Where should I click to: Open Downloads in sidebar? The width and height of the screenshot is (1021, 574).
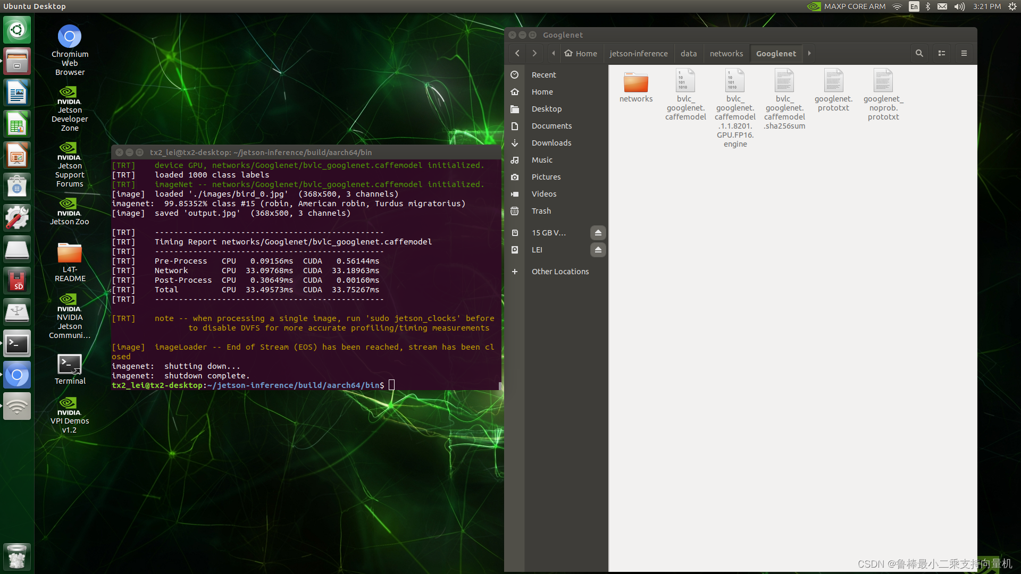pyautogui.click(x=551, y=143)
